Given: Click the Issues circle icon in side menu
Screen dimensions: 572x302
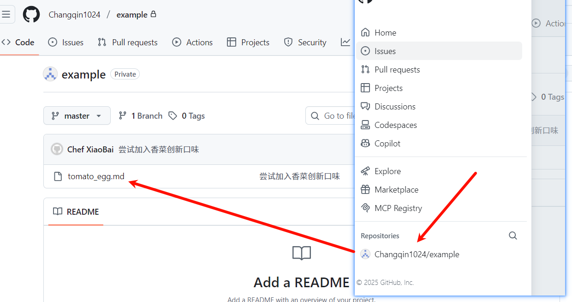Looking at the screenshot, I should point(365,51).
